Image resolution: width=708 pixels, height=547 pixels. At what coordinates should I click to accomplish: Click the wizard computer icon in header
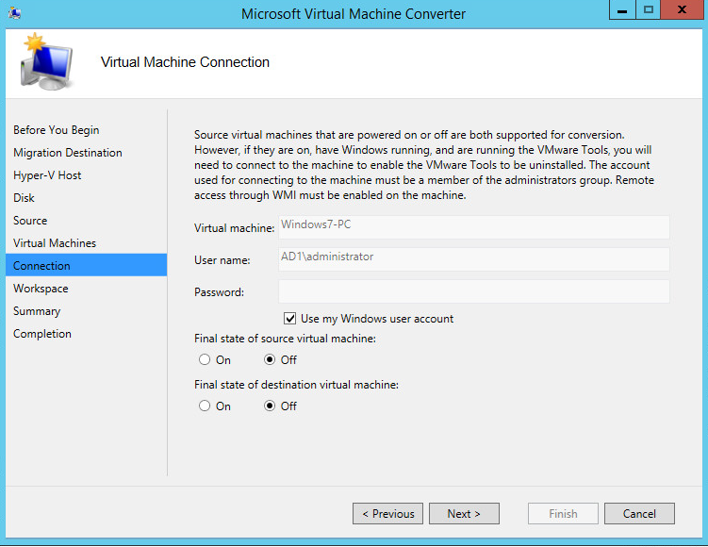(46, 61)
